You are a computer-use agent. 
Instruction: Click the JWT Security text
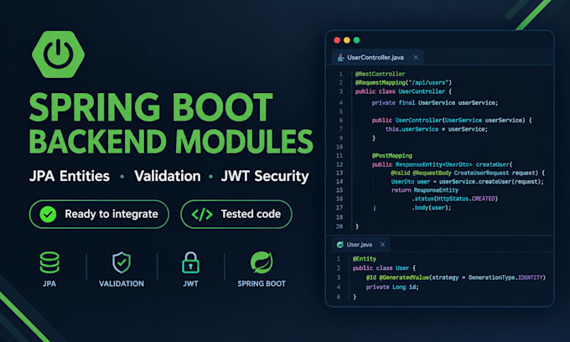pos(265,176)
